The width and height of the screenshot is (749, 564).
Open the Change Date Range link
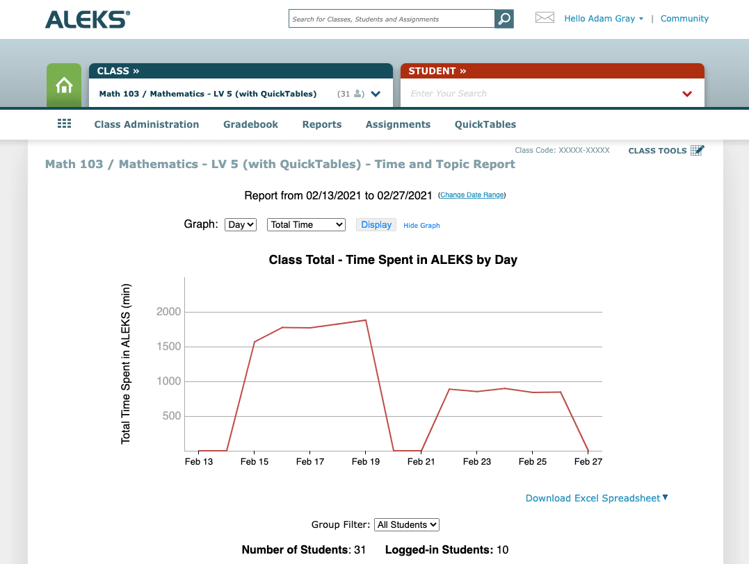coord(472,195)
